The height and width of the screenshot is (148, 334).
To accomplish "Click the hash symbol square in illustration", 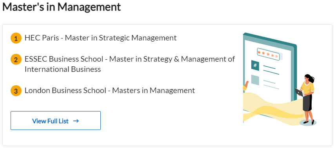I will (255, 65).
